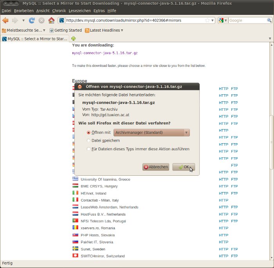Click the Google search engine icon

[221, 20]
